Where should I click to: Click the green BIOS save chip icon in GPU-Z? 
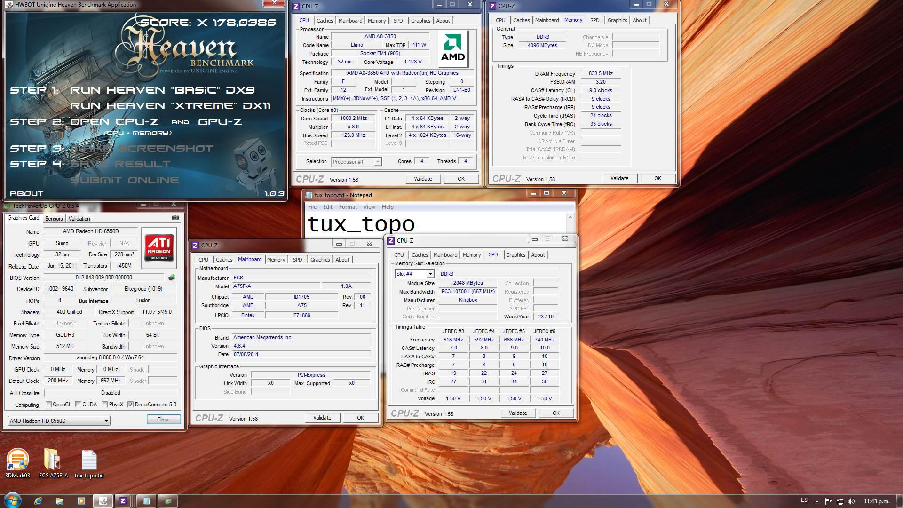tap(172, 278)
